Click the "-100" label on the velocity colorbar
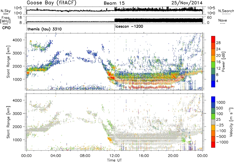234x162 pixels. coord(221,131)
